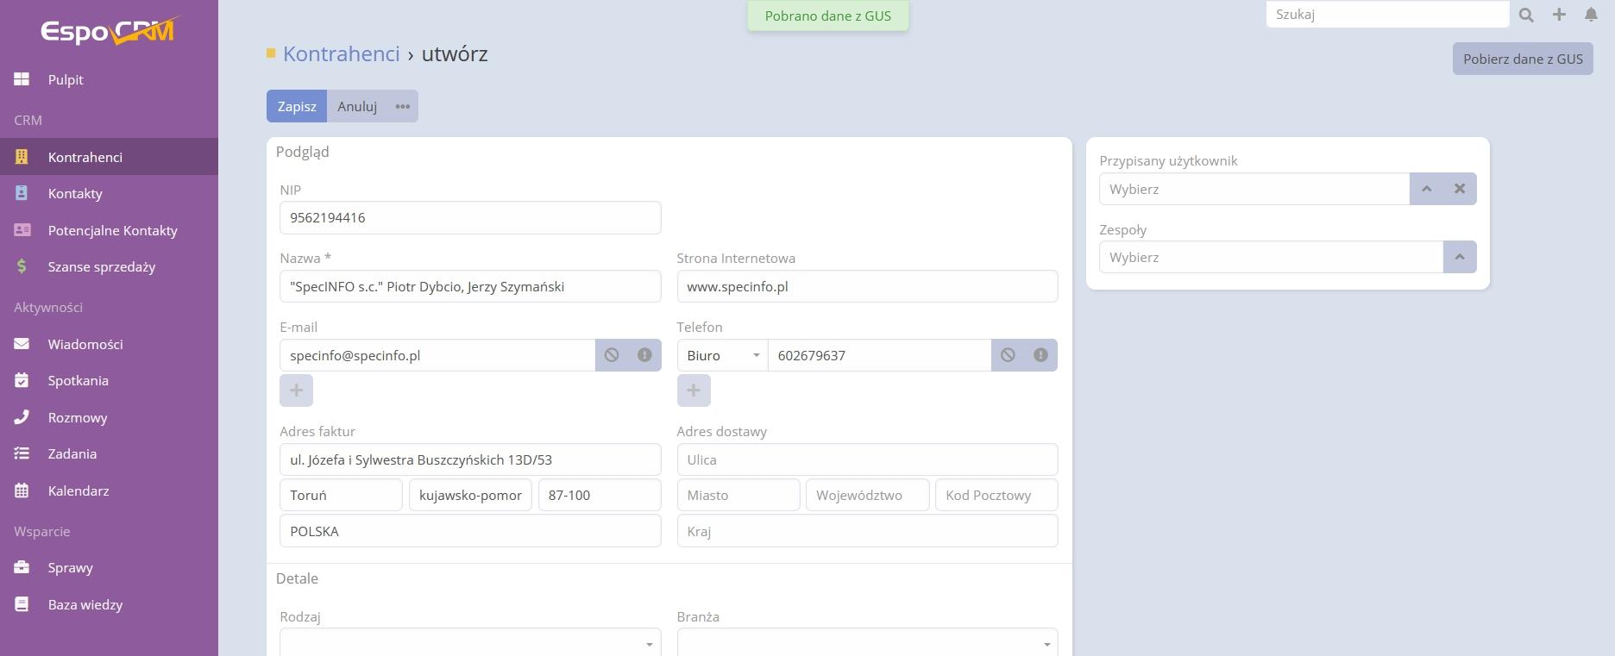1615x656 pixels.
Task: Click the Spotkania calendar-check icon
Action: tap(22, 380)
